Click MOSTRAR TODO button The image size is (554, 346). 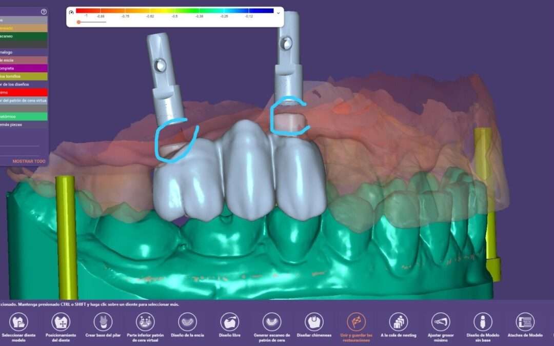29,161
